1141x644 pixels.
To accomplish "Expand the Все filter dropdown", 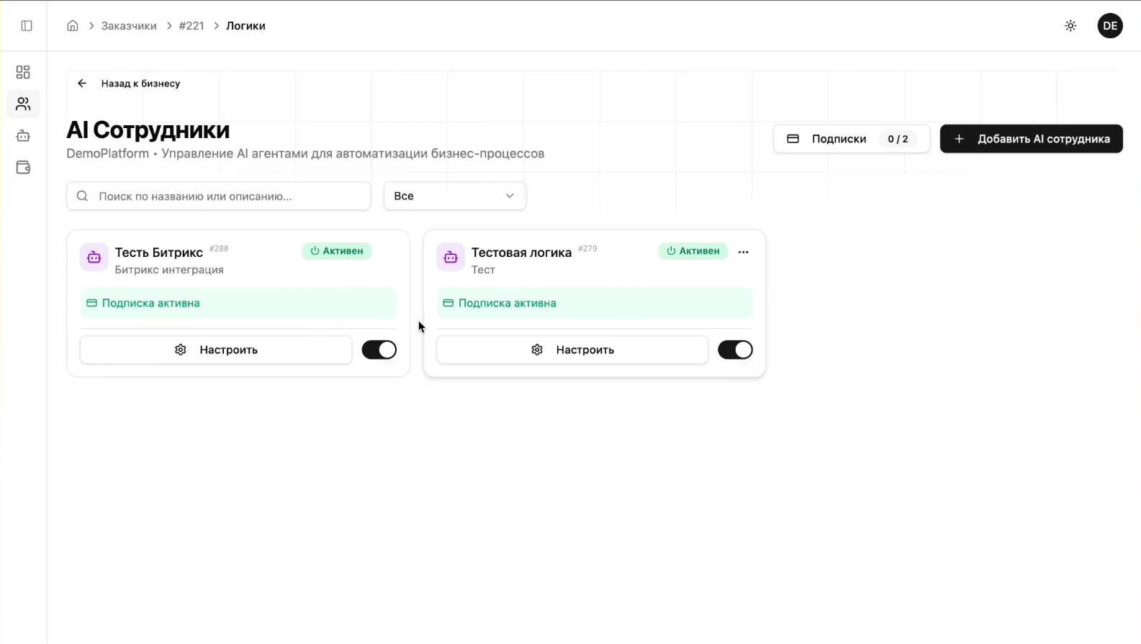I will (454, 196).
